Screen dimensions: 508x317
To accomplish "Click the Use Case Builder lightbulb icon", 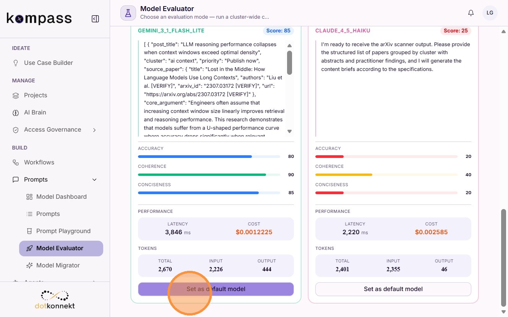I will 16,63.
